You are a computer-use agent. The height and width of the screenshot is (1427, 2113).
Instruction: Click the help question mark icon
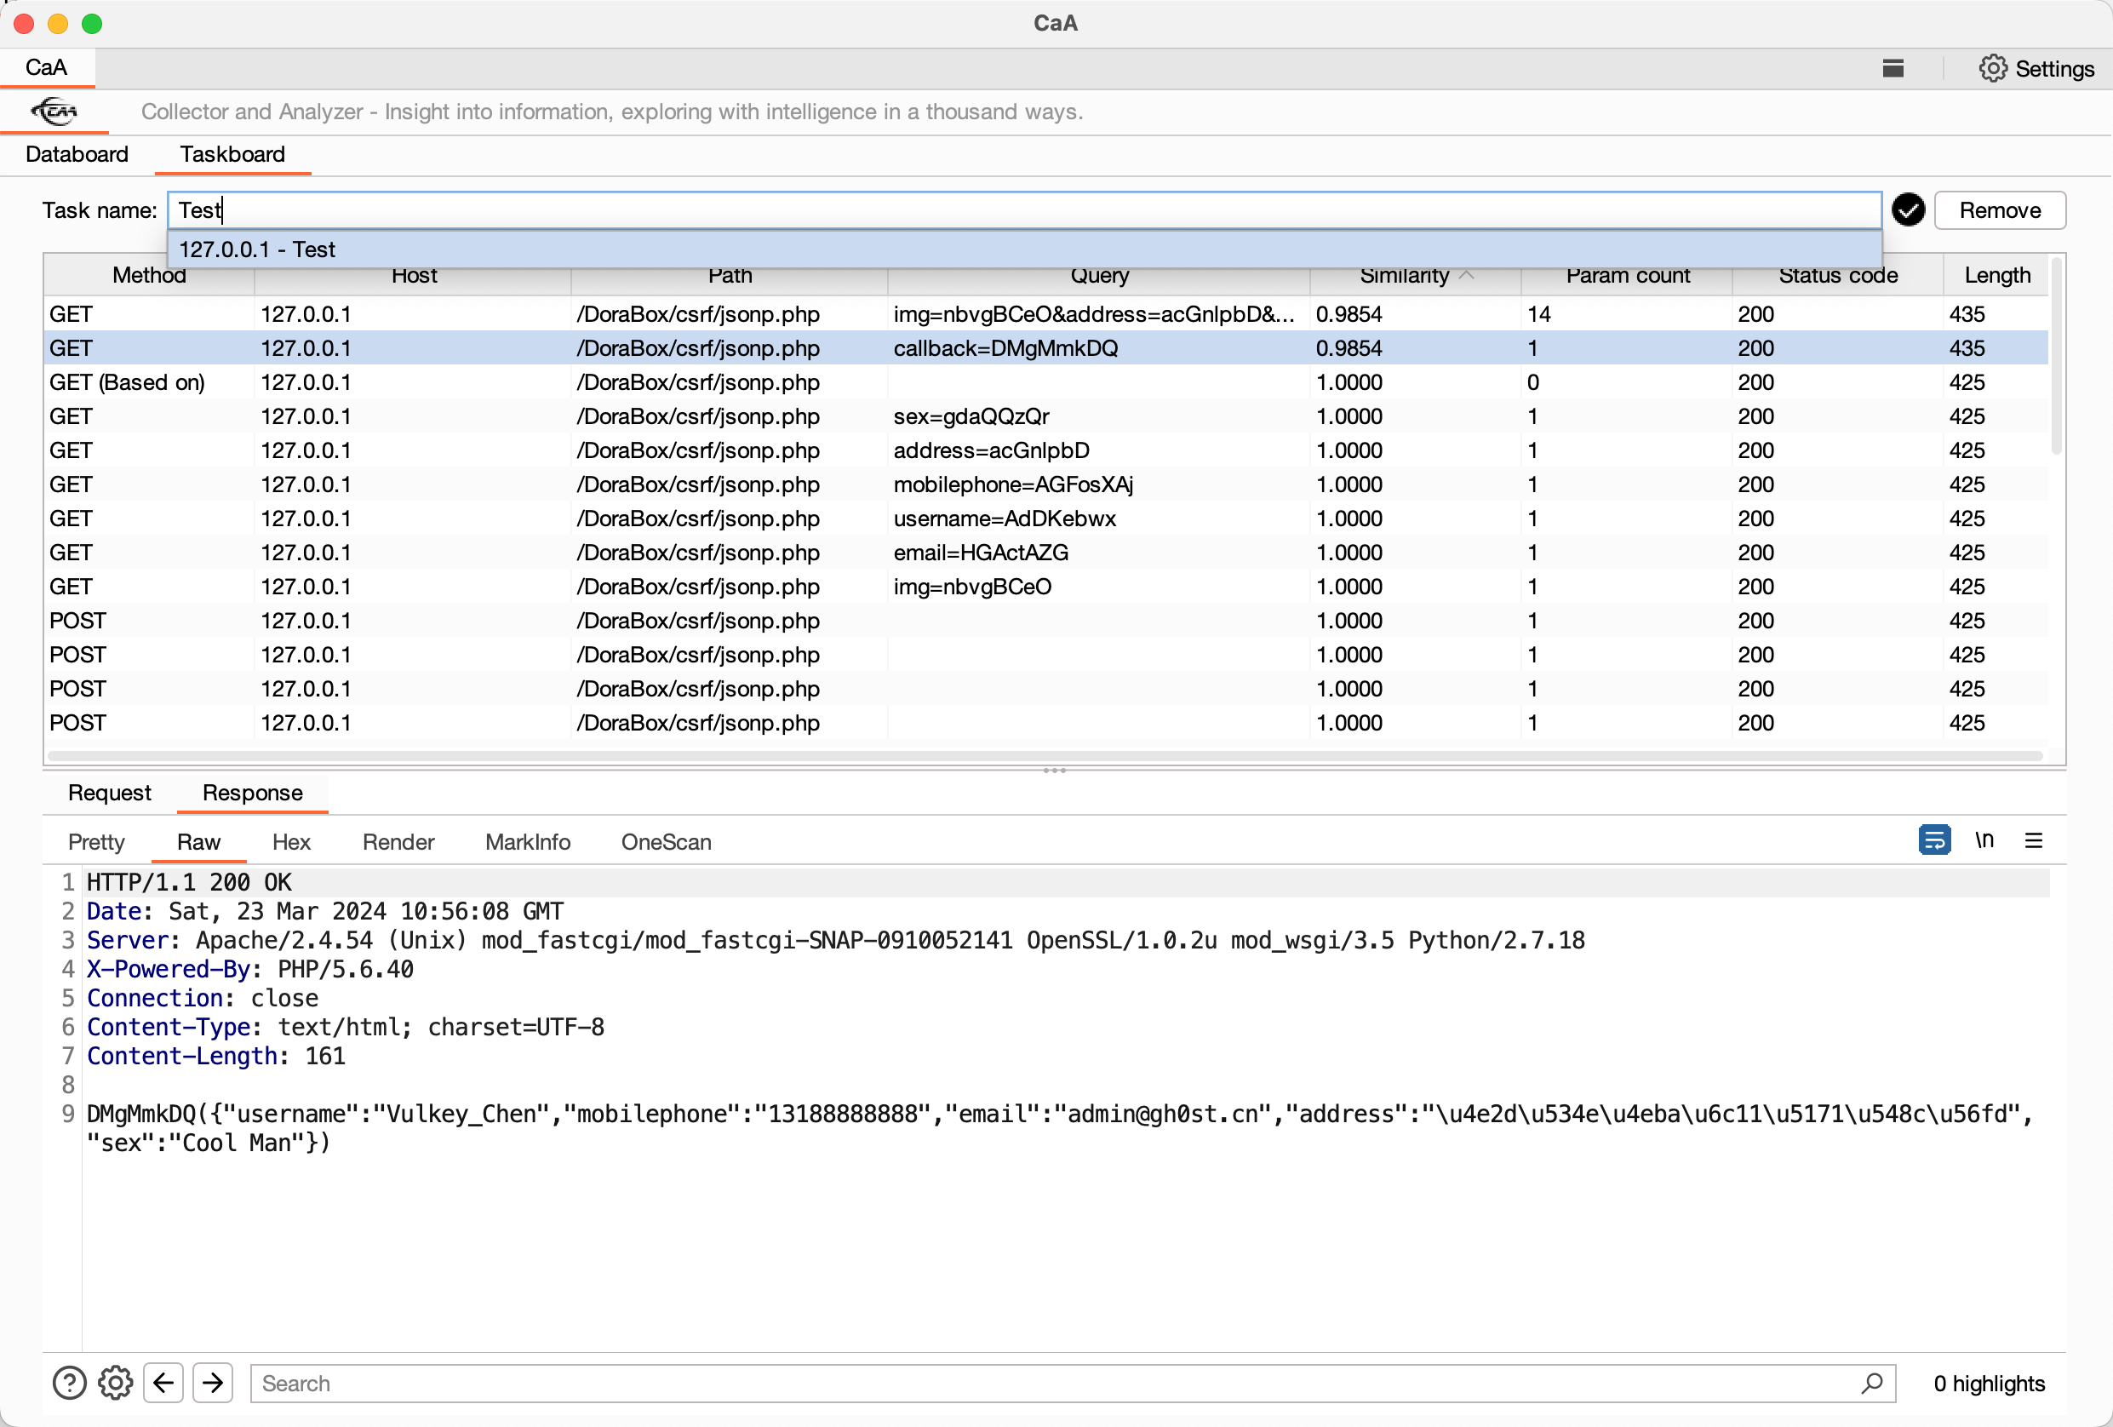[69, 1384]
